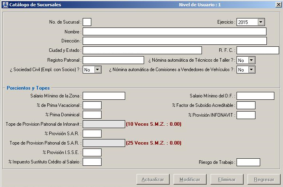Click the Eliminar button

[227, 180]
